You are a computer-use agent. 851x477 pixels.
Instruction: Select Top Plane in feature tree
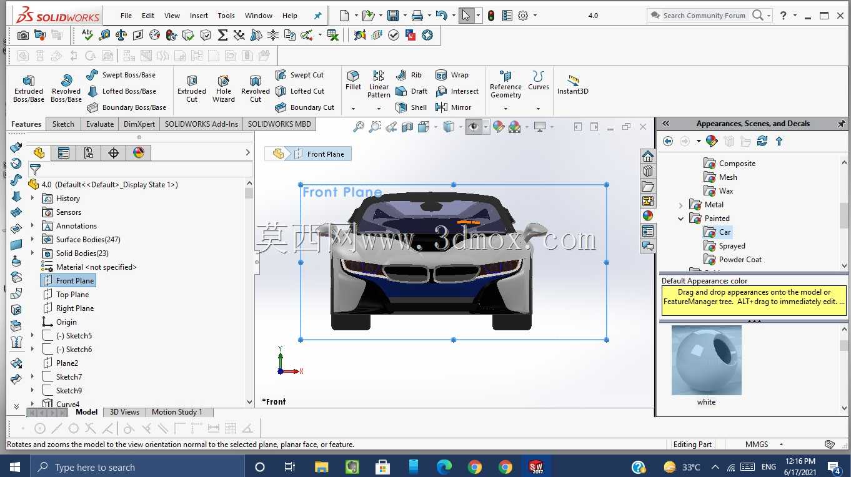pos(66,295)
